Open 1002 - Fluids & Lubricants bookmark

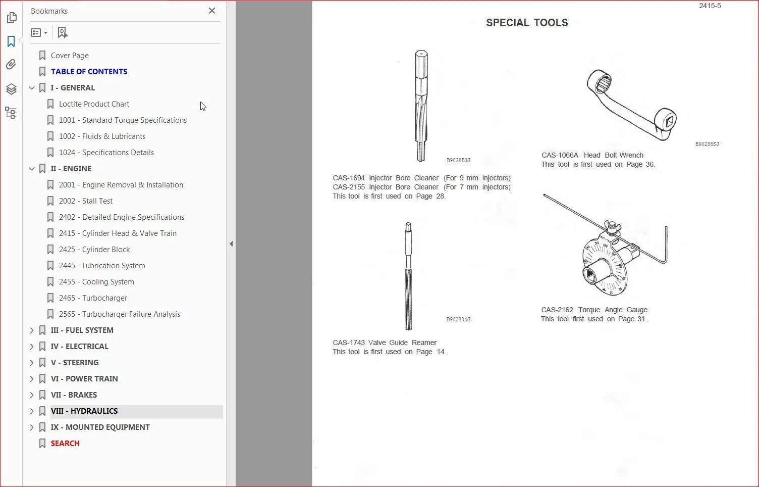click(x=102, y=136)
